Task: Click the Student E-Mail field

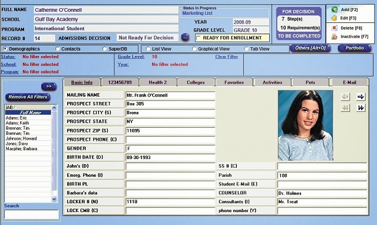Action: [x=322, y=184]
